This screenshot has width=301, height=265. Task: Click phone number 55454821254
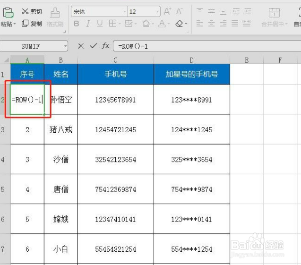(x=116, y=249)
